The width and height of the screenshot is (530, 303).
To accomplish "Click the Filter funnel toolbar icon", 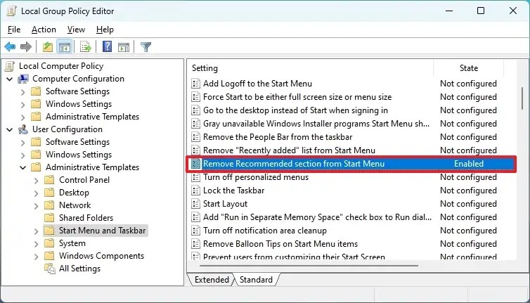I will pos(146,47).
